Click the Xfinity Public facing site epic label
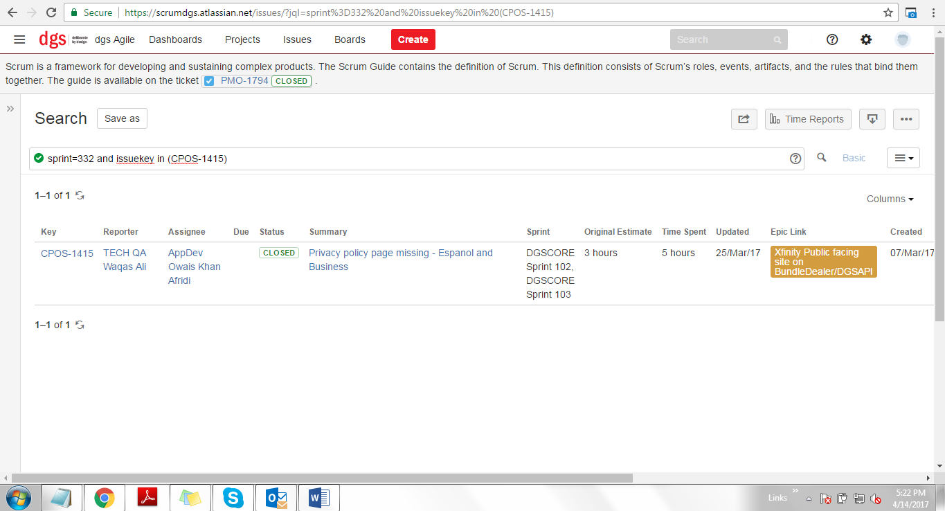This screenshot has width=945, height=511. tap(824, 262)
